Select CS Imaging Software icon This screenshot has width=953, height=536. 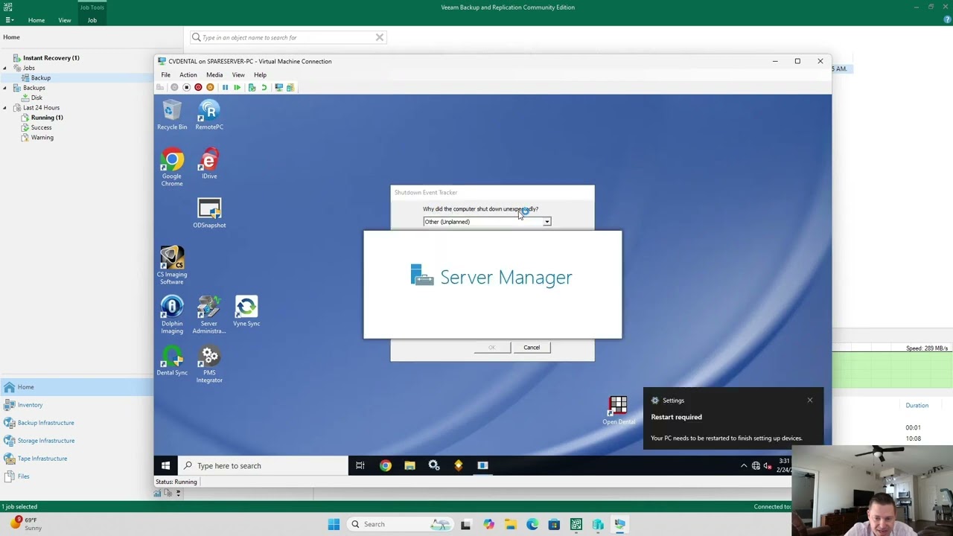[172, 266]
